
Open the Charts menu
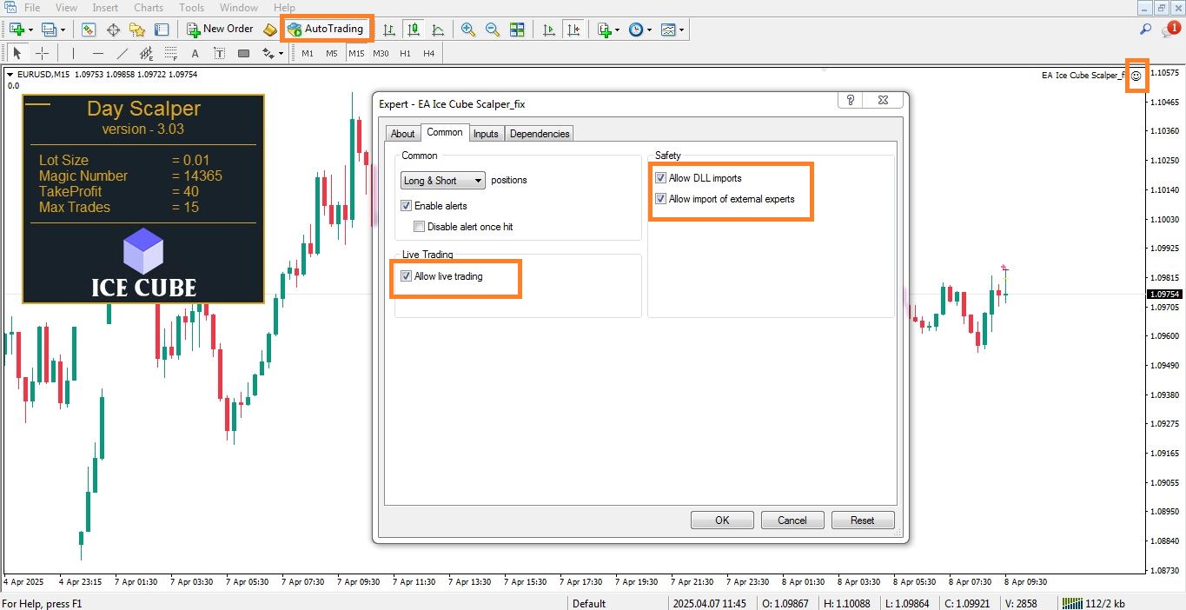coord(149,8)
